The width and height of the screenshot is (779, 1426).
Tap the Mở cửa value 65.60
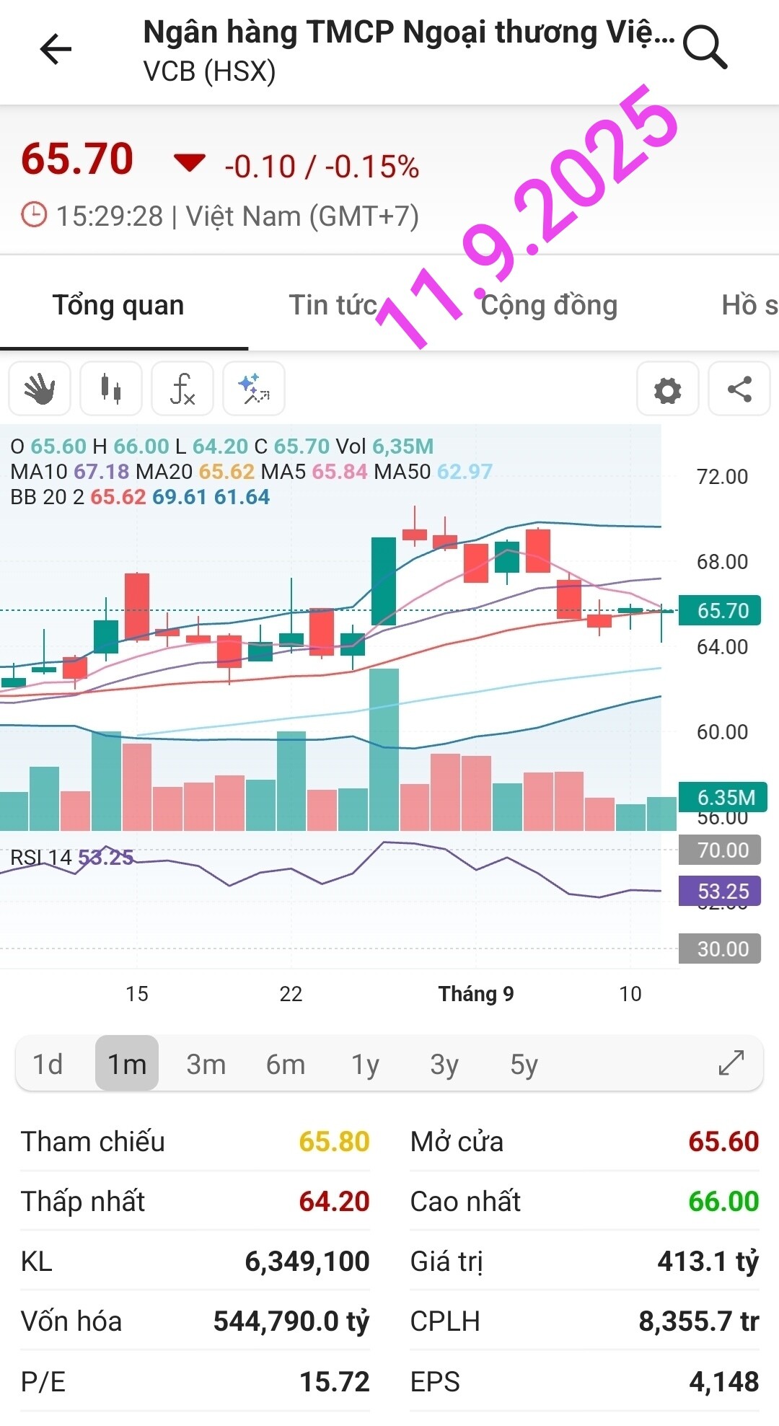tap(723, 1142)
